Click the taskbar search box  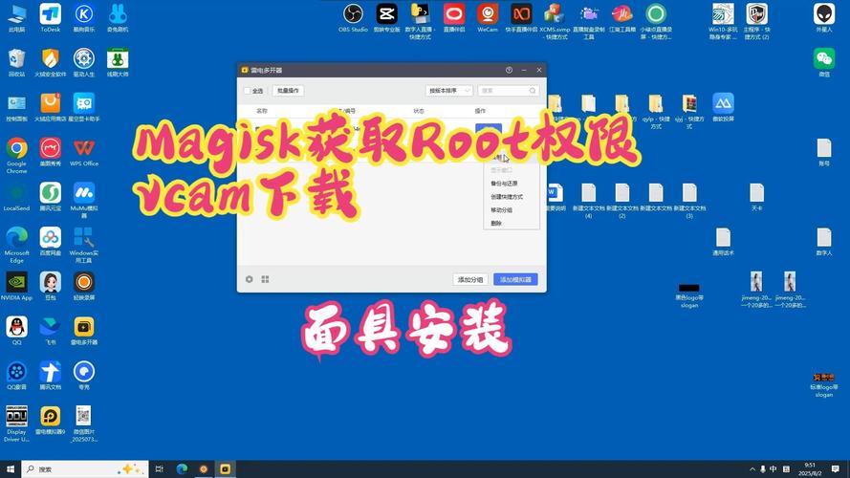tap(85, 468)
